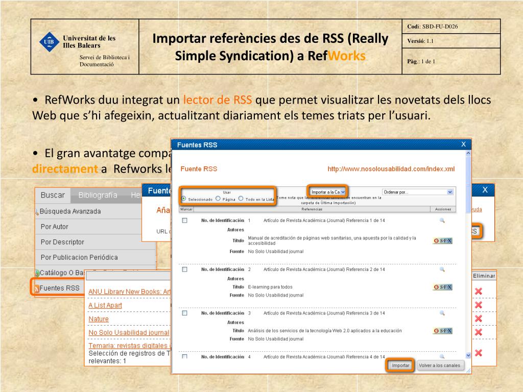
Task: Delete ANU Library New Books feed with red X
Action: [478, 291]
